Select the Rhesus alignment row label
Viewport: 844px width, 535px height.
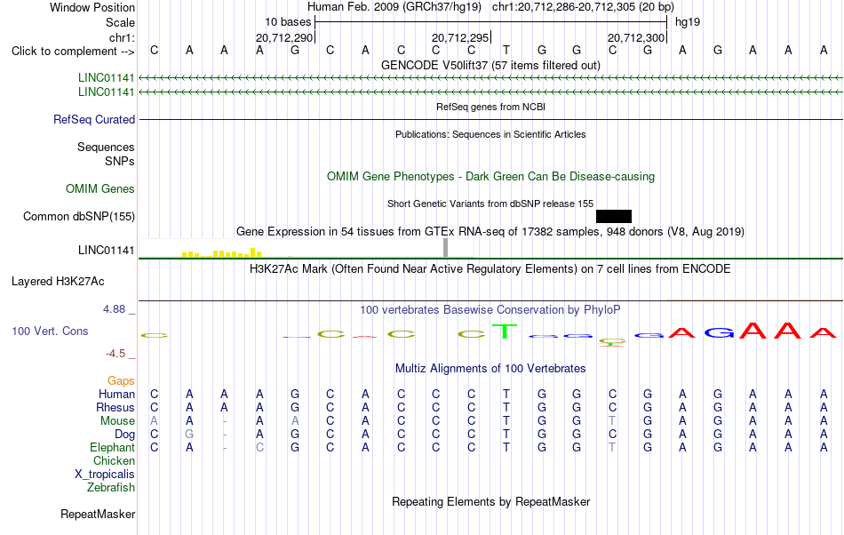click(x=115, y=407)
